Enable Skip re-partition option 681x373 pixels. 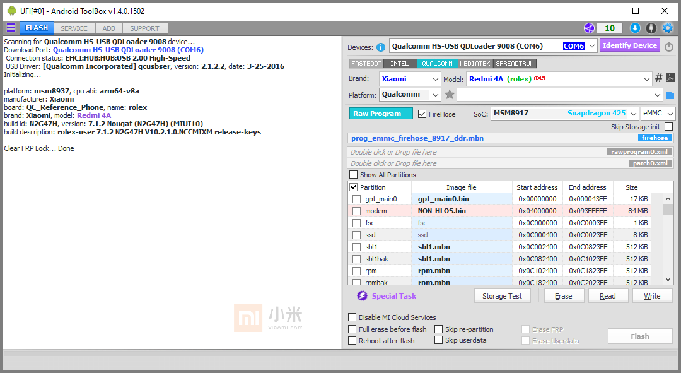click(439, 329)
